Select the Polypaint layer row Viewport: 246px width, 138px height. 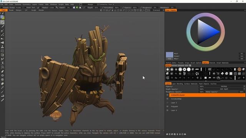coord(207,107)
